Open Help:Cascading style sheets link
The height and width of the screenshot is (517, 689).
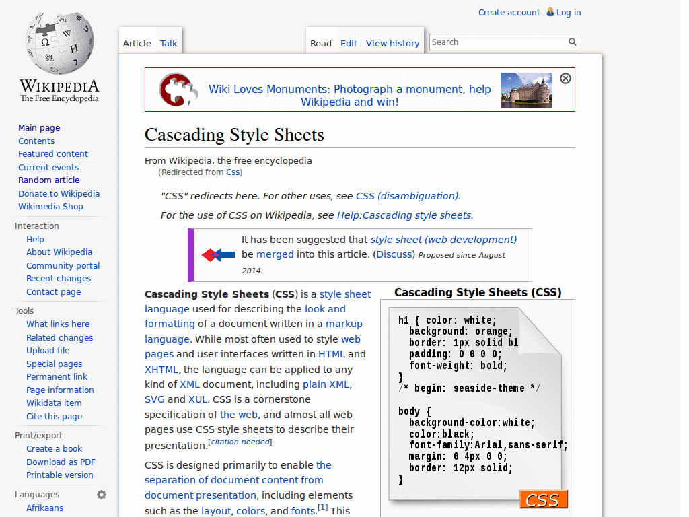(404, 215)
